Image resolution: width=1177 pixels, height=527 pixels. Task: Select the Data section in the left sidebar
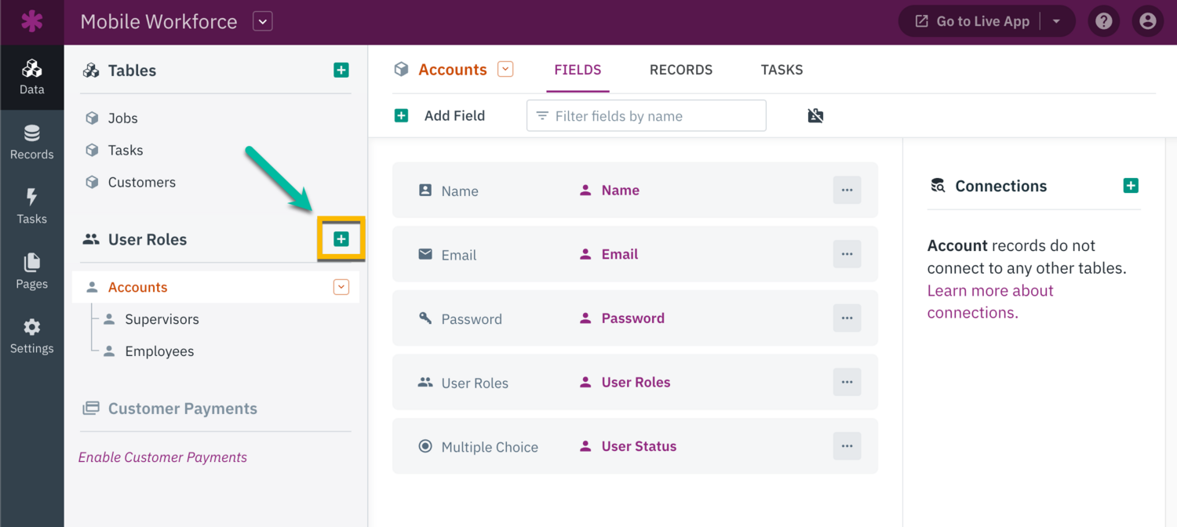[31, 76]
